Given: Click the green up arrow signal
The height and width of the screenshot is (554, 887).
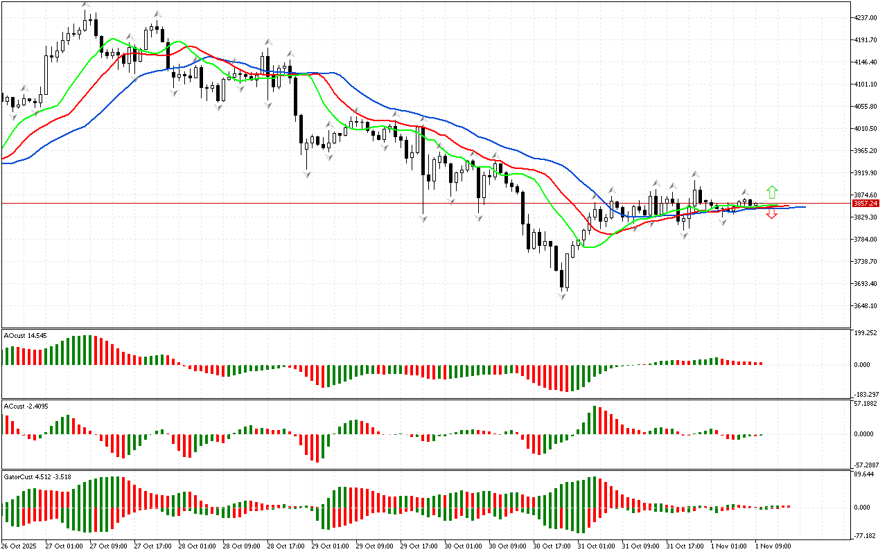Looking at the screenshot, I should pos(771,192).
